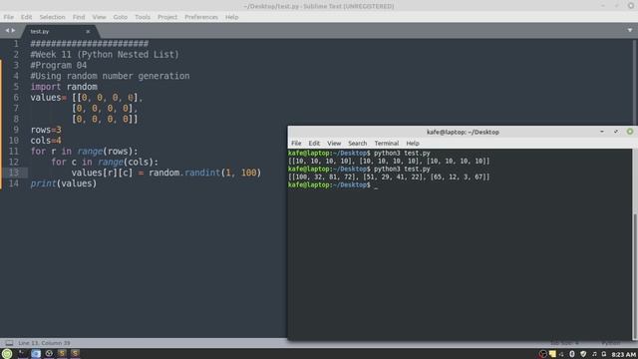Open the terminal Help menu

(413, 144)
